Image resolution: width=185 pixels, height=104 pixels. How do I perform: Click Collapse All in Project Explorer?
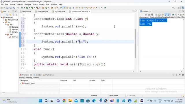7,15
